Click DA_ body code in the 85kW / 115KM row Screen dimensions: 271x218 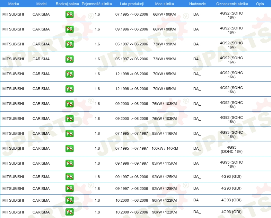[197, 163]
